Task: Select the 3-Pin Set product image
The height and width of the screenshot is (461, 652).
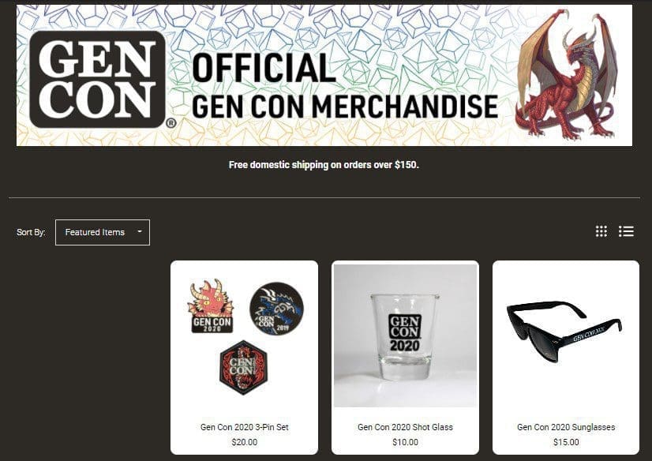Action: [245, 337]
